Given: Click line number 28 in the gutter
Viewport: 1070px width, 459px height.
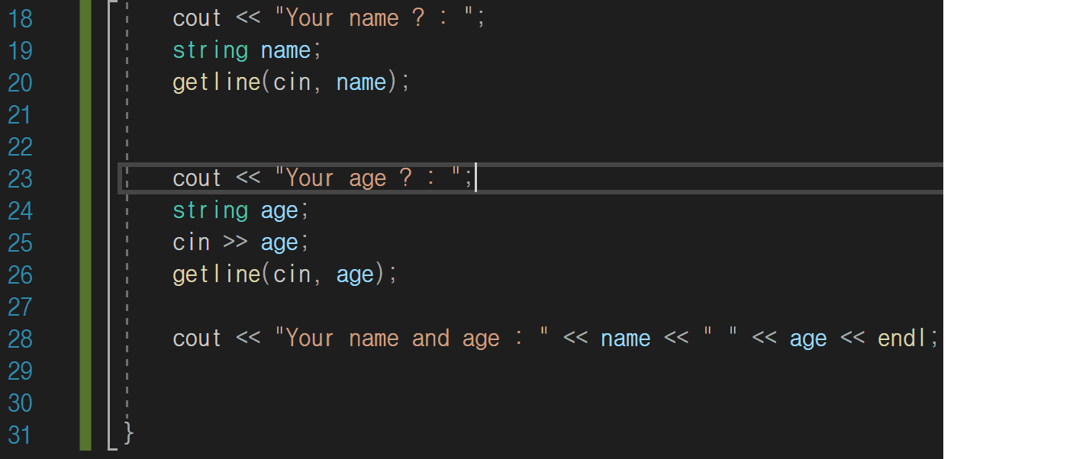Looking at the screenshot, I should [x=21, y=339].
